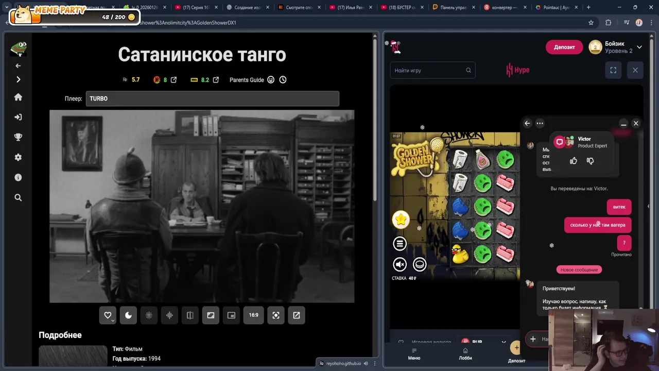Viewport: 659px width, 371px height.
Task: Switch to the Смотрите спо browser tab
Action: pyautogui.click(x=299, y=7)
